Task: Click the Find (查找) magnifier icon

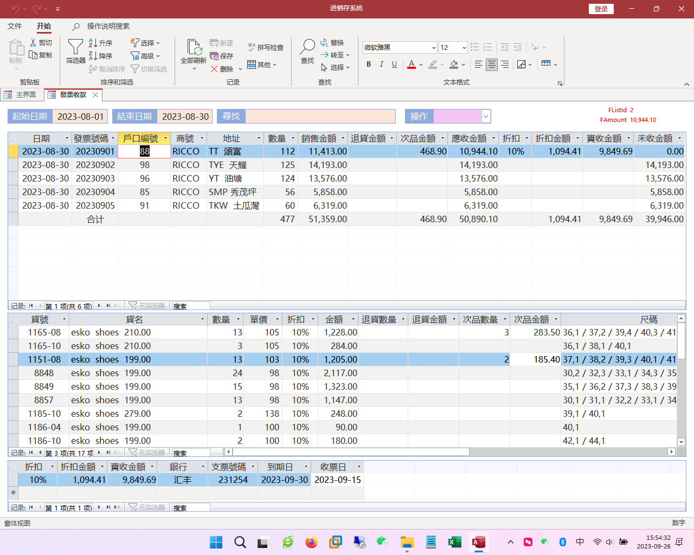Action: tap(307, 48)
